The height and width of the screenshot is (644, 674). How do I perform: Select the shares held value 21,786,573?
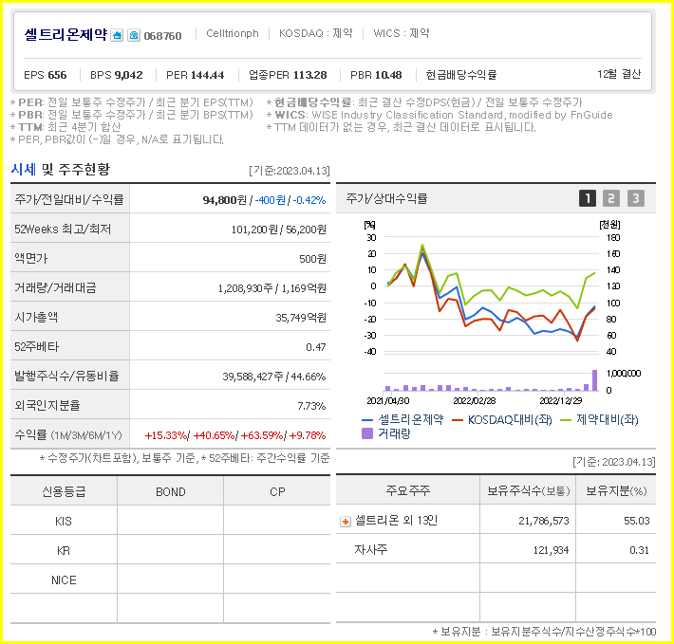coord(543,521)
